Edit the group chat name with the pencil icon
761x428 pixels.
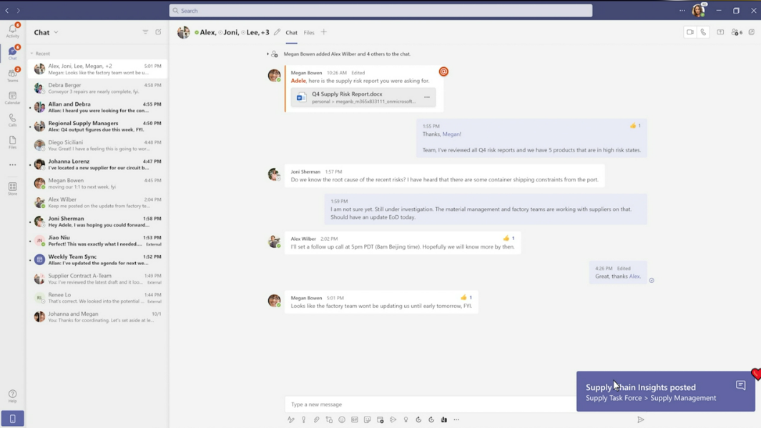point(277,32)
